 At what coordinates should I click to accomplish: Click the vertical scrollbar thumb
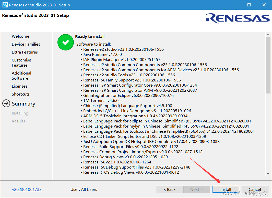pyautogui.click(x=268, y=65)
